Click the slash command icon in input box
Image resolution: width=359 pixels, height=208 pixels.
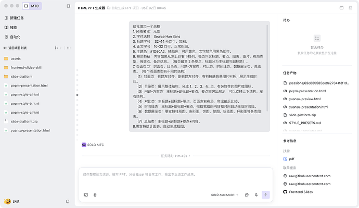pos(86,194)
